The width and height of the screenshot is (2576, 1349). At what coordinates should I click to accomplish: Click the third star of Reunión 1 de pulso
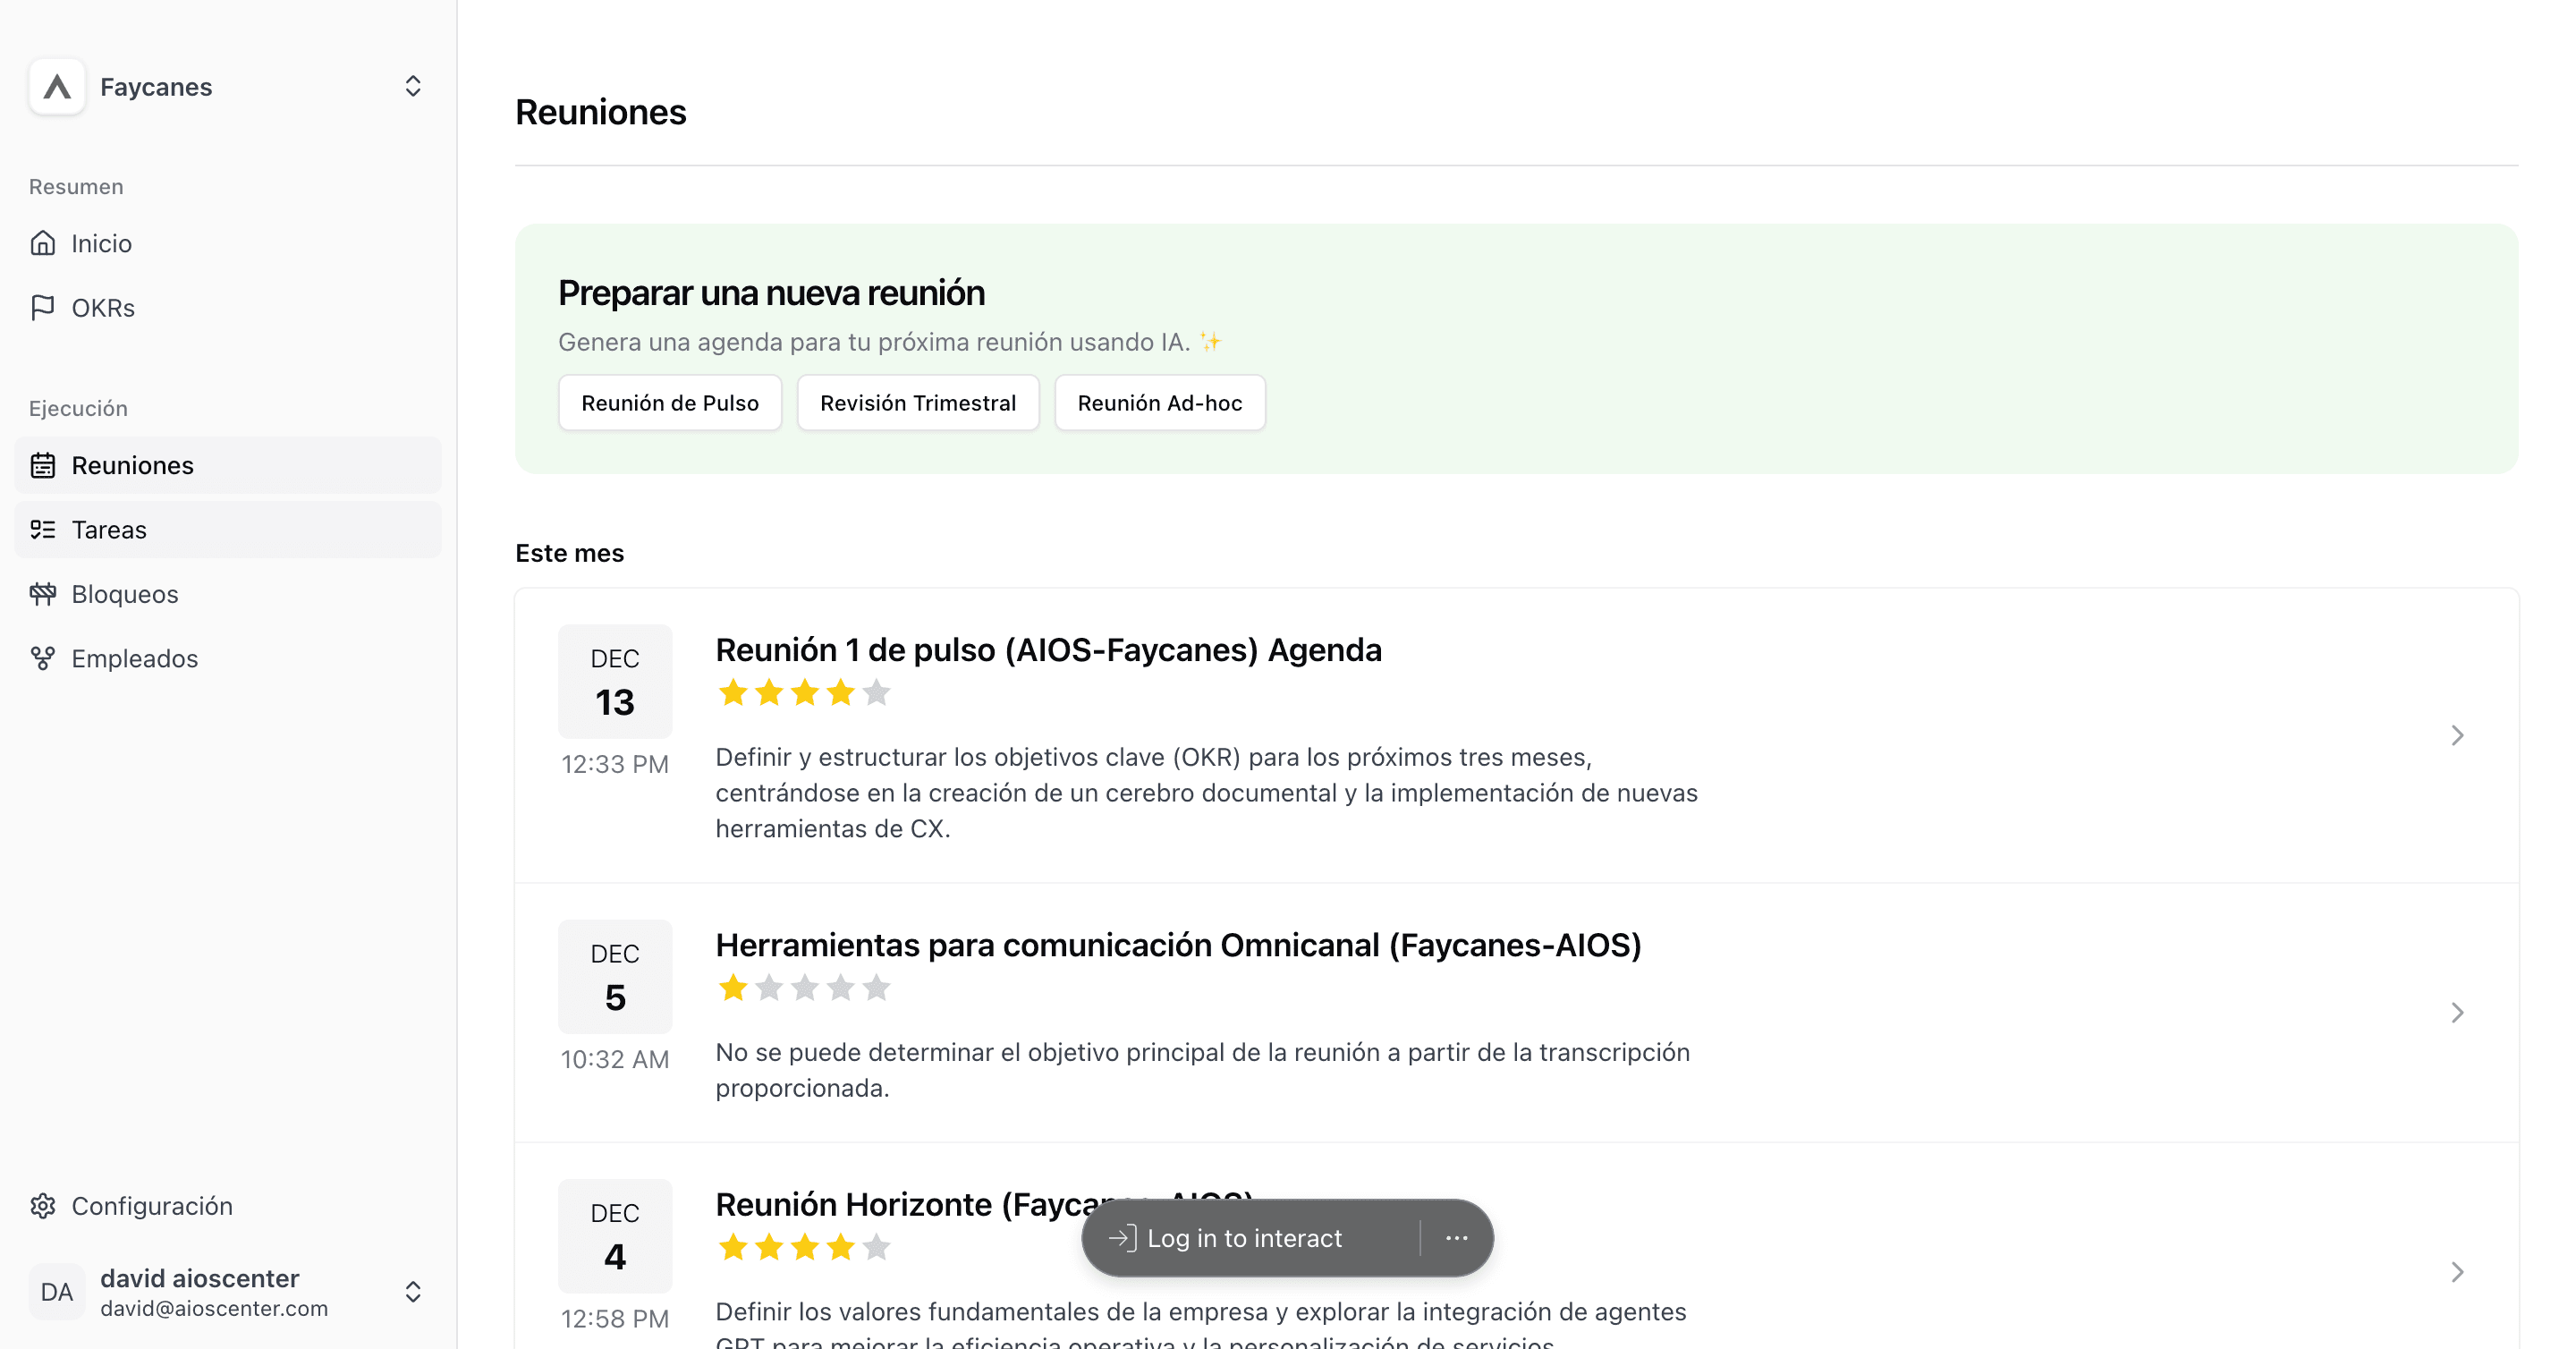(805, 692)
